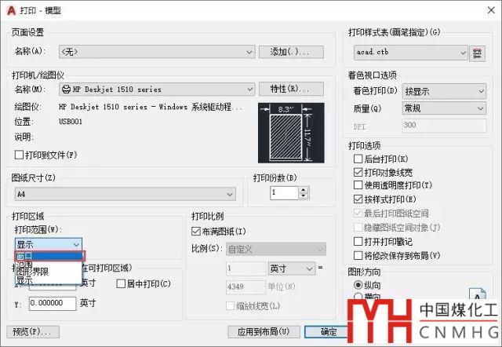Uncheck 布满图纸(I) checkbox

[195, 231]
